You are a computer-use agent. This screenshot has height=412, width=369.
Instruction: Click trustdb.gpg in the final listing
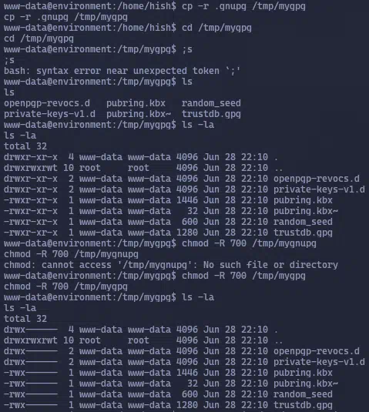pyautogui.click(x=303, y=405)
